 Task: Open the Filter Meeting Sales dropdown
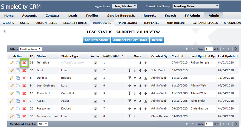pos(30,49)
